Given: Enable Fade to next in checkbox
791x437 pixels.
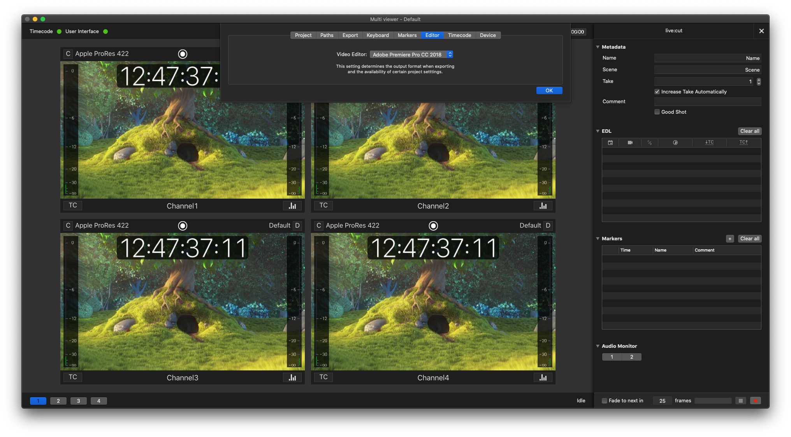Looking at the screenshot, I should [x=605, y=401].
